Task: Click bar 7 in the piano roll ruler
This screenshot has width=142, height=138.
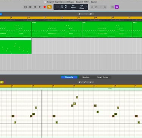Action: (95, 86)
